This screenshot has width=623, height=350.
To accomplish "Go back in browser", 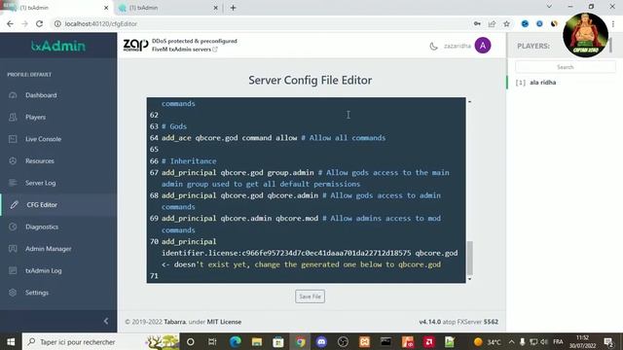I will (10, 23).
